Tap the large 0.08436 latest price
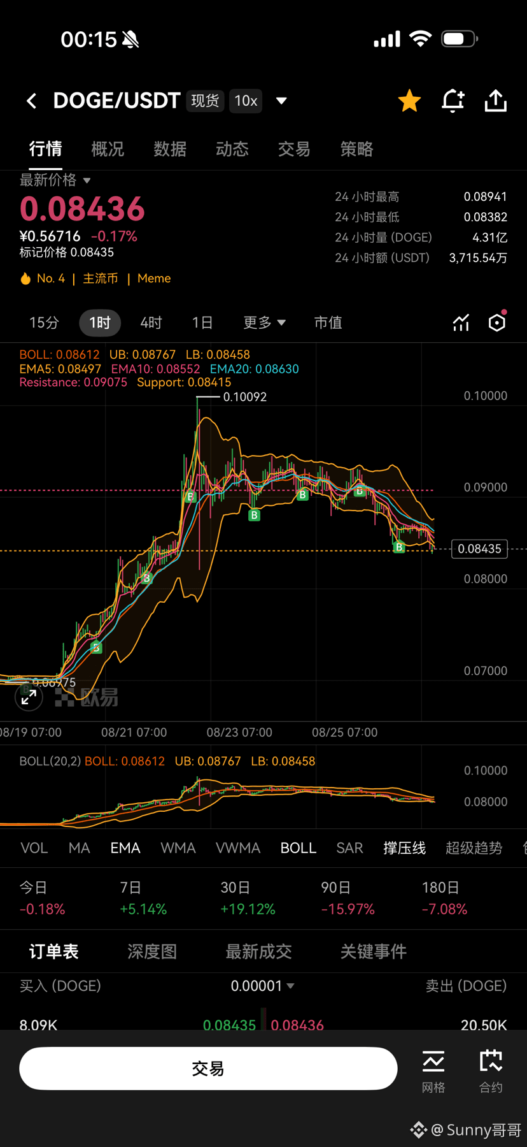527x1147 pixels. 82,209
